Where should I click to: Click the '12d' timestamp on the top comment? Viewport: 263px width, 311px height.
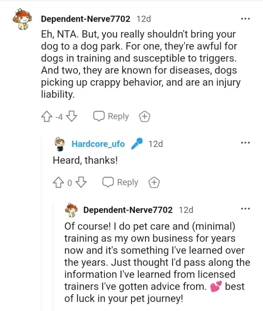point(144,18)
